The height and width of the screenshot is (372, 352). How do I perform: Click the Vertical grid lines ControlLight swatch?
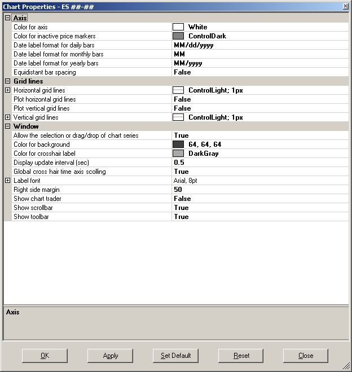tap(178, 117)
